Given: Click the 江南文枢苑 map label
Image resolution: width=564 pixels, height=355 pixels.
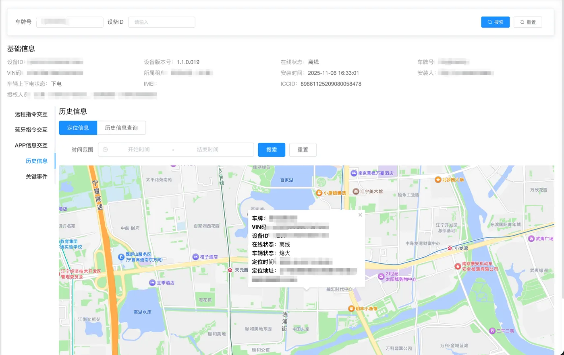Looking at the screenshot, I should pyautogui.click(x=89, y=319).
